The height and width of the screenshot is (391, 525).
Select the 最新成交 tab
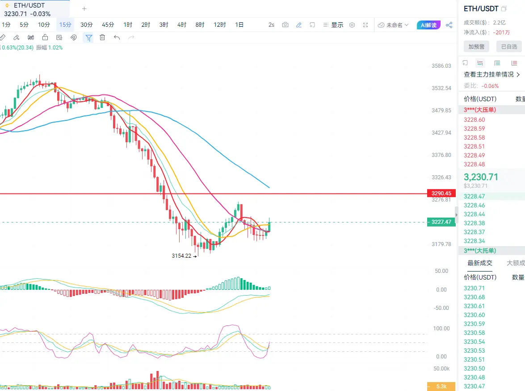point(480,263)
